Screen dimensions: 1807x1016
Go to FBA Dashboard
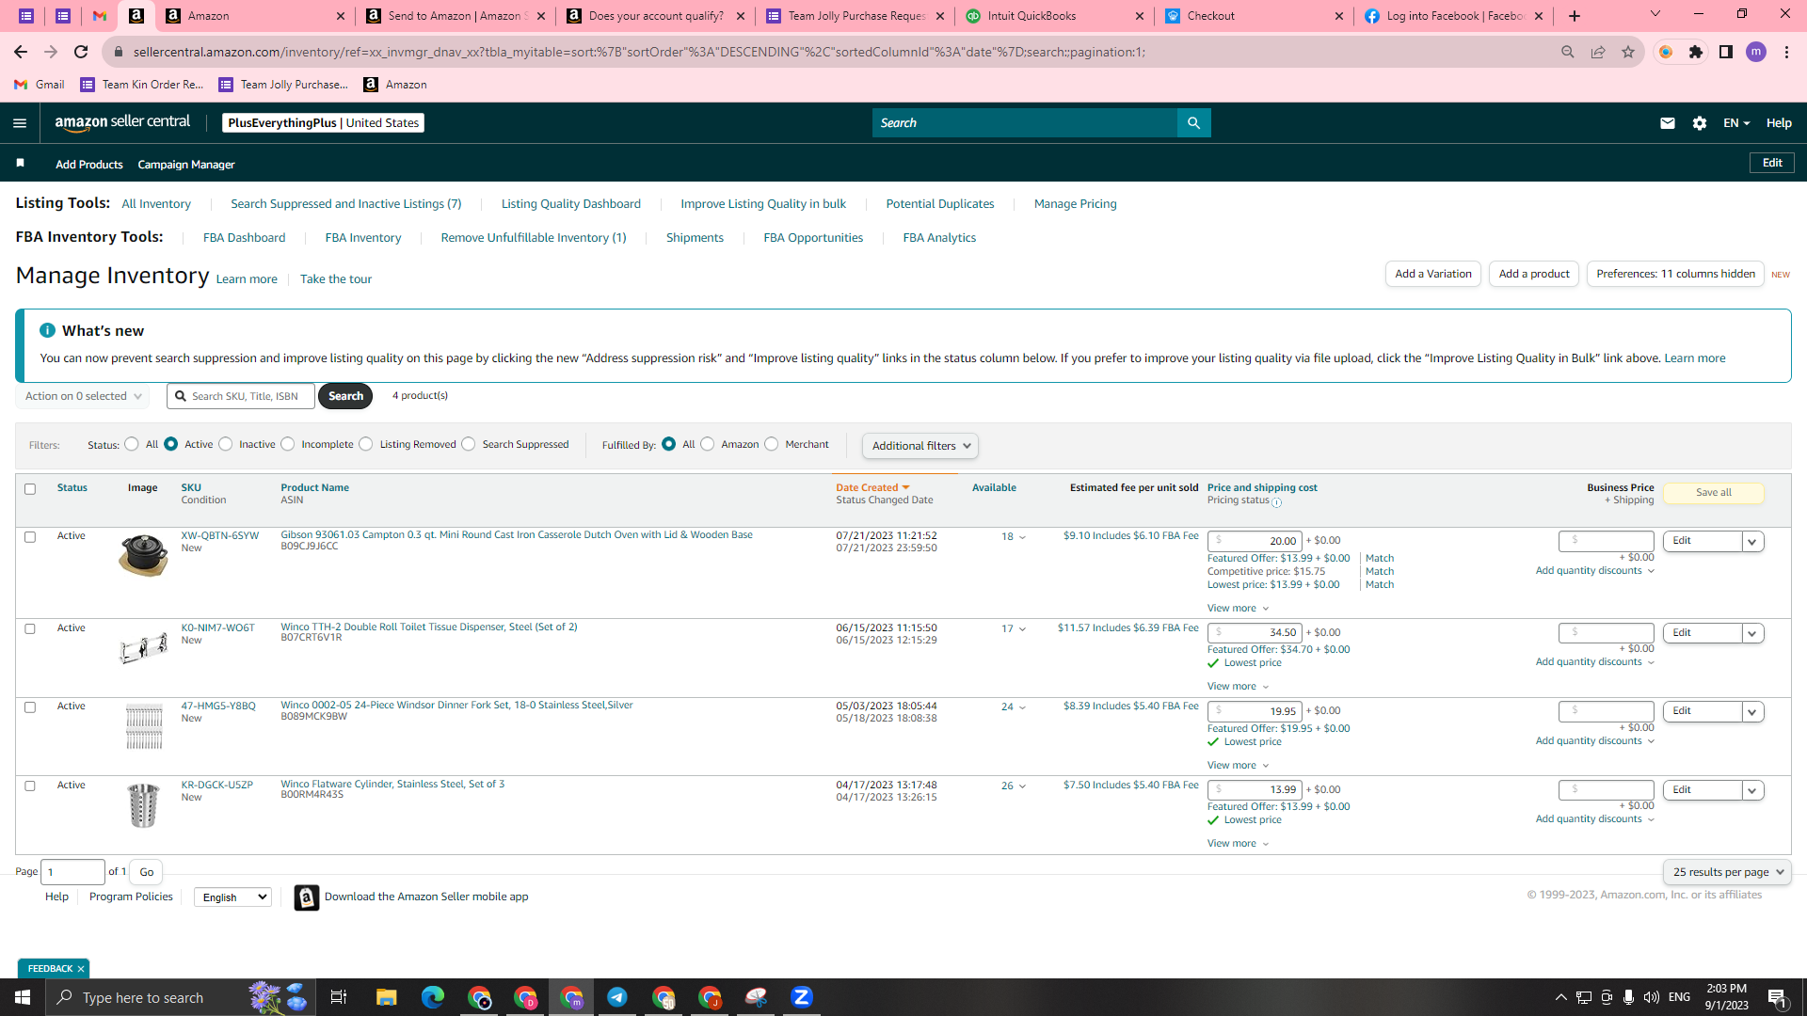[x=244, y=238]
